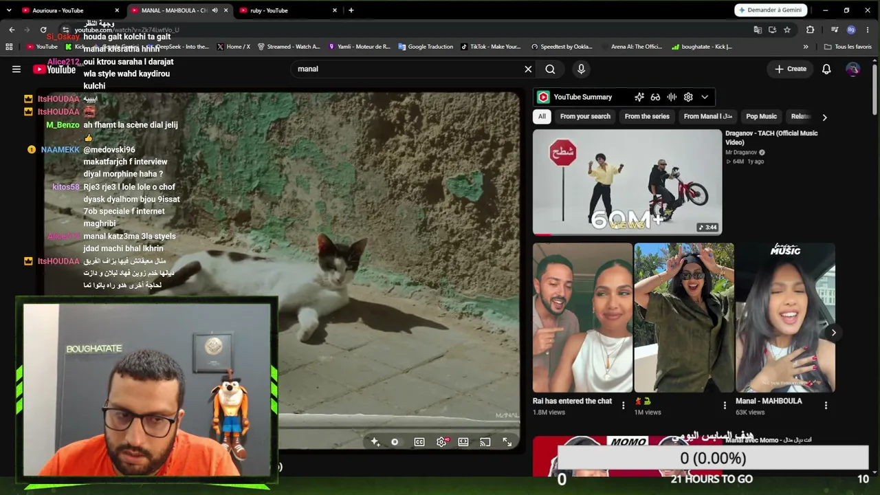Go back with the browser back arrow
Screen dimensions: 880x495
pos(12,30)
